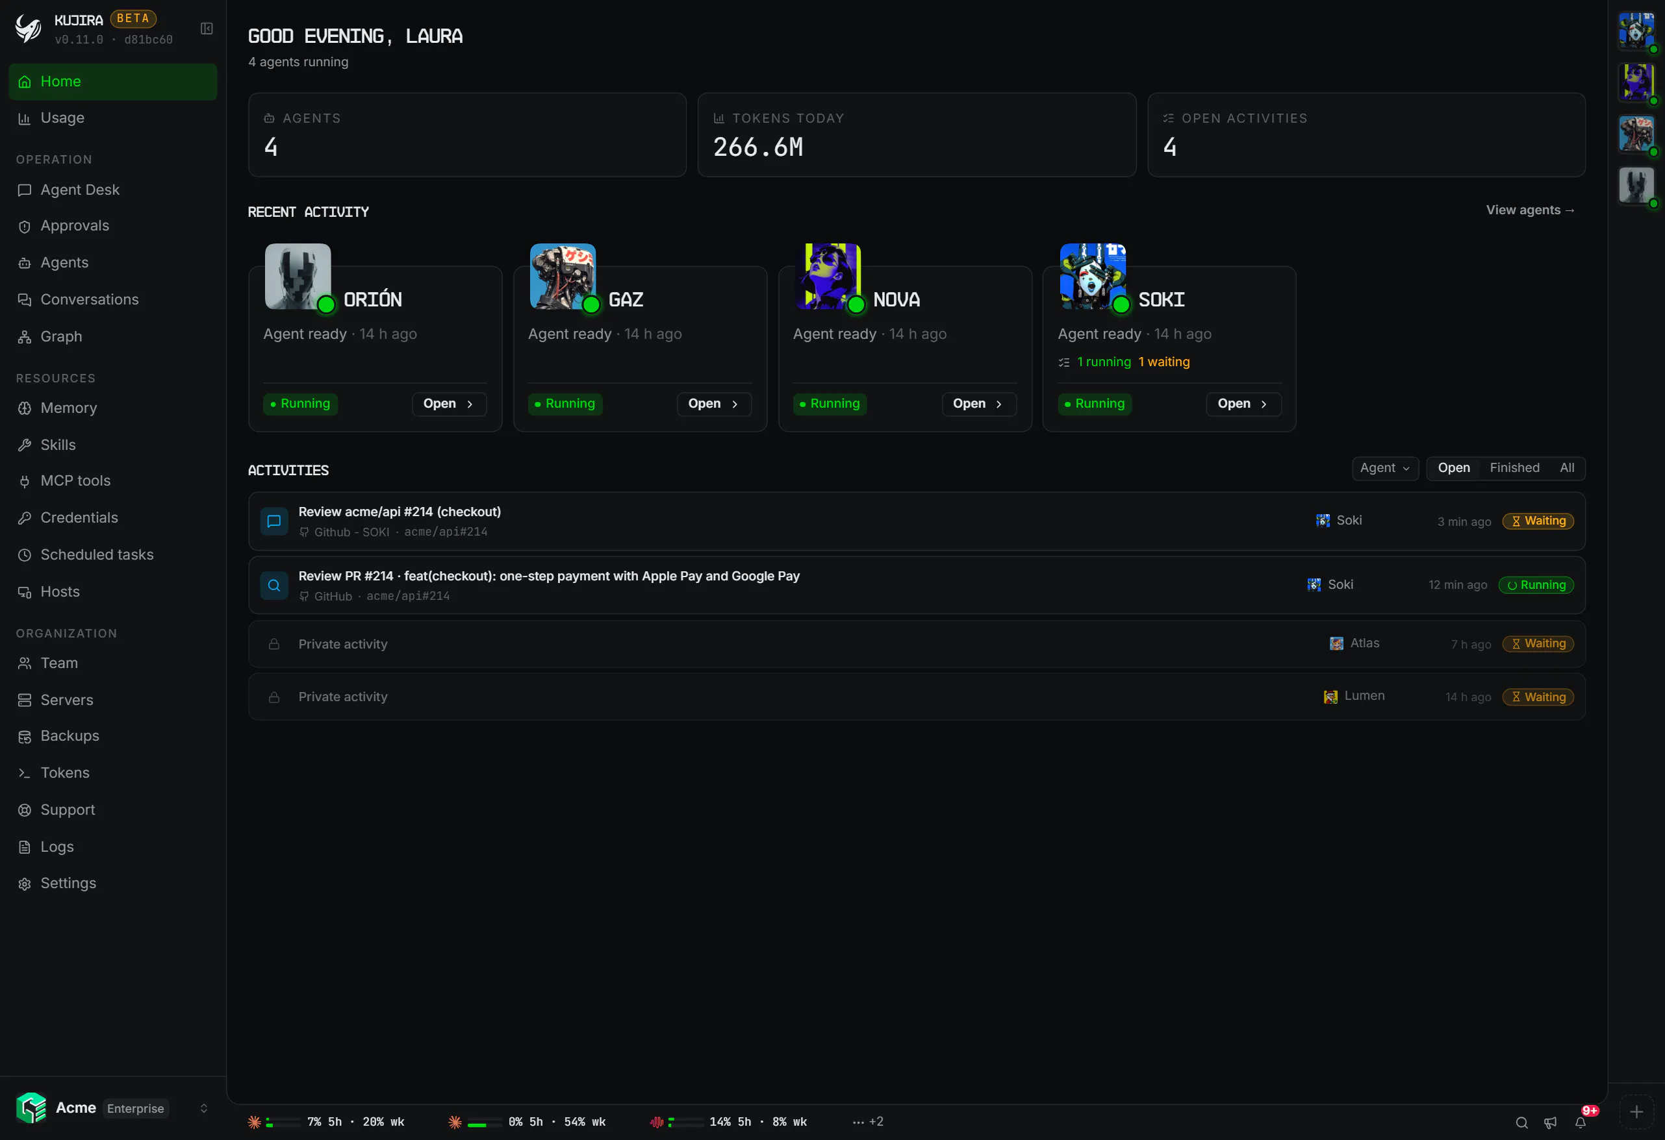Image resolution: width=1665 pixels, height=1140 pixels.
Task: Go to Home in the sidebar
Action: pyautogui.click(x=112, y=82)
